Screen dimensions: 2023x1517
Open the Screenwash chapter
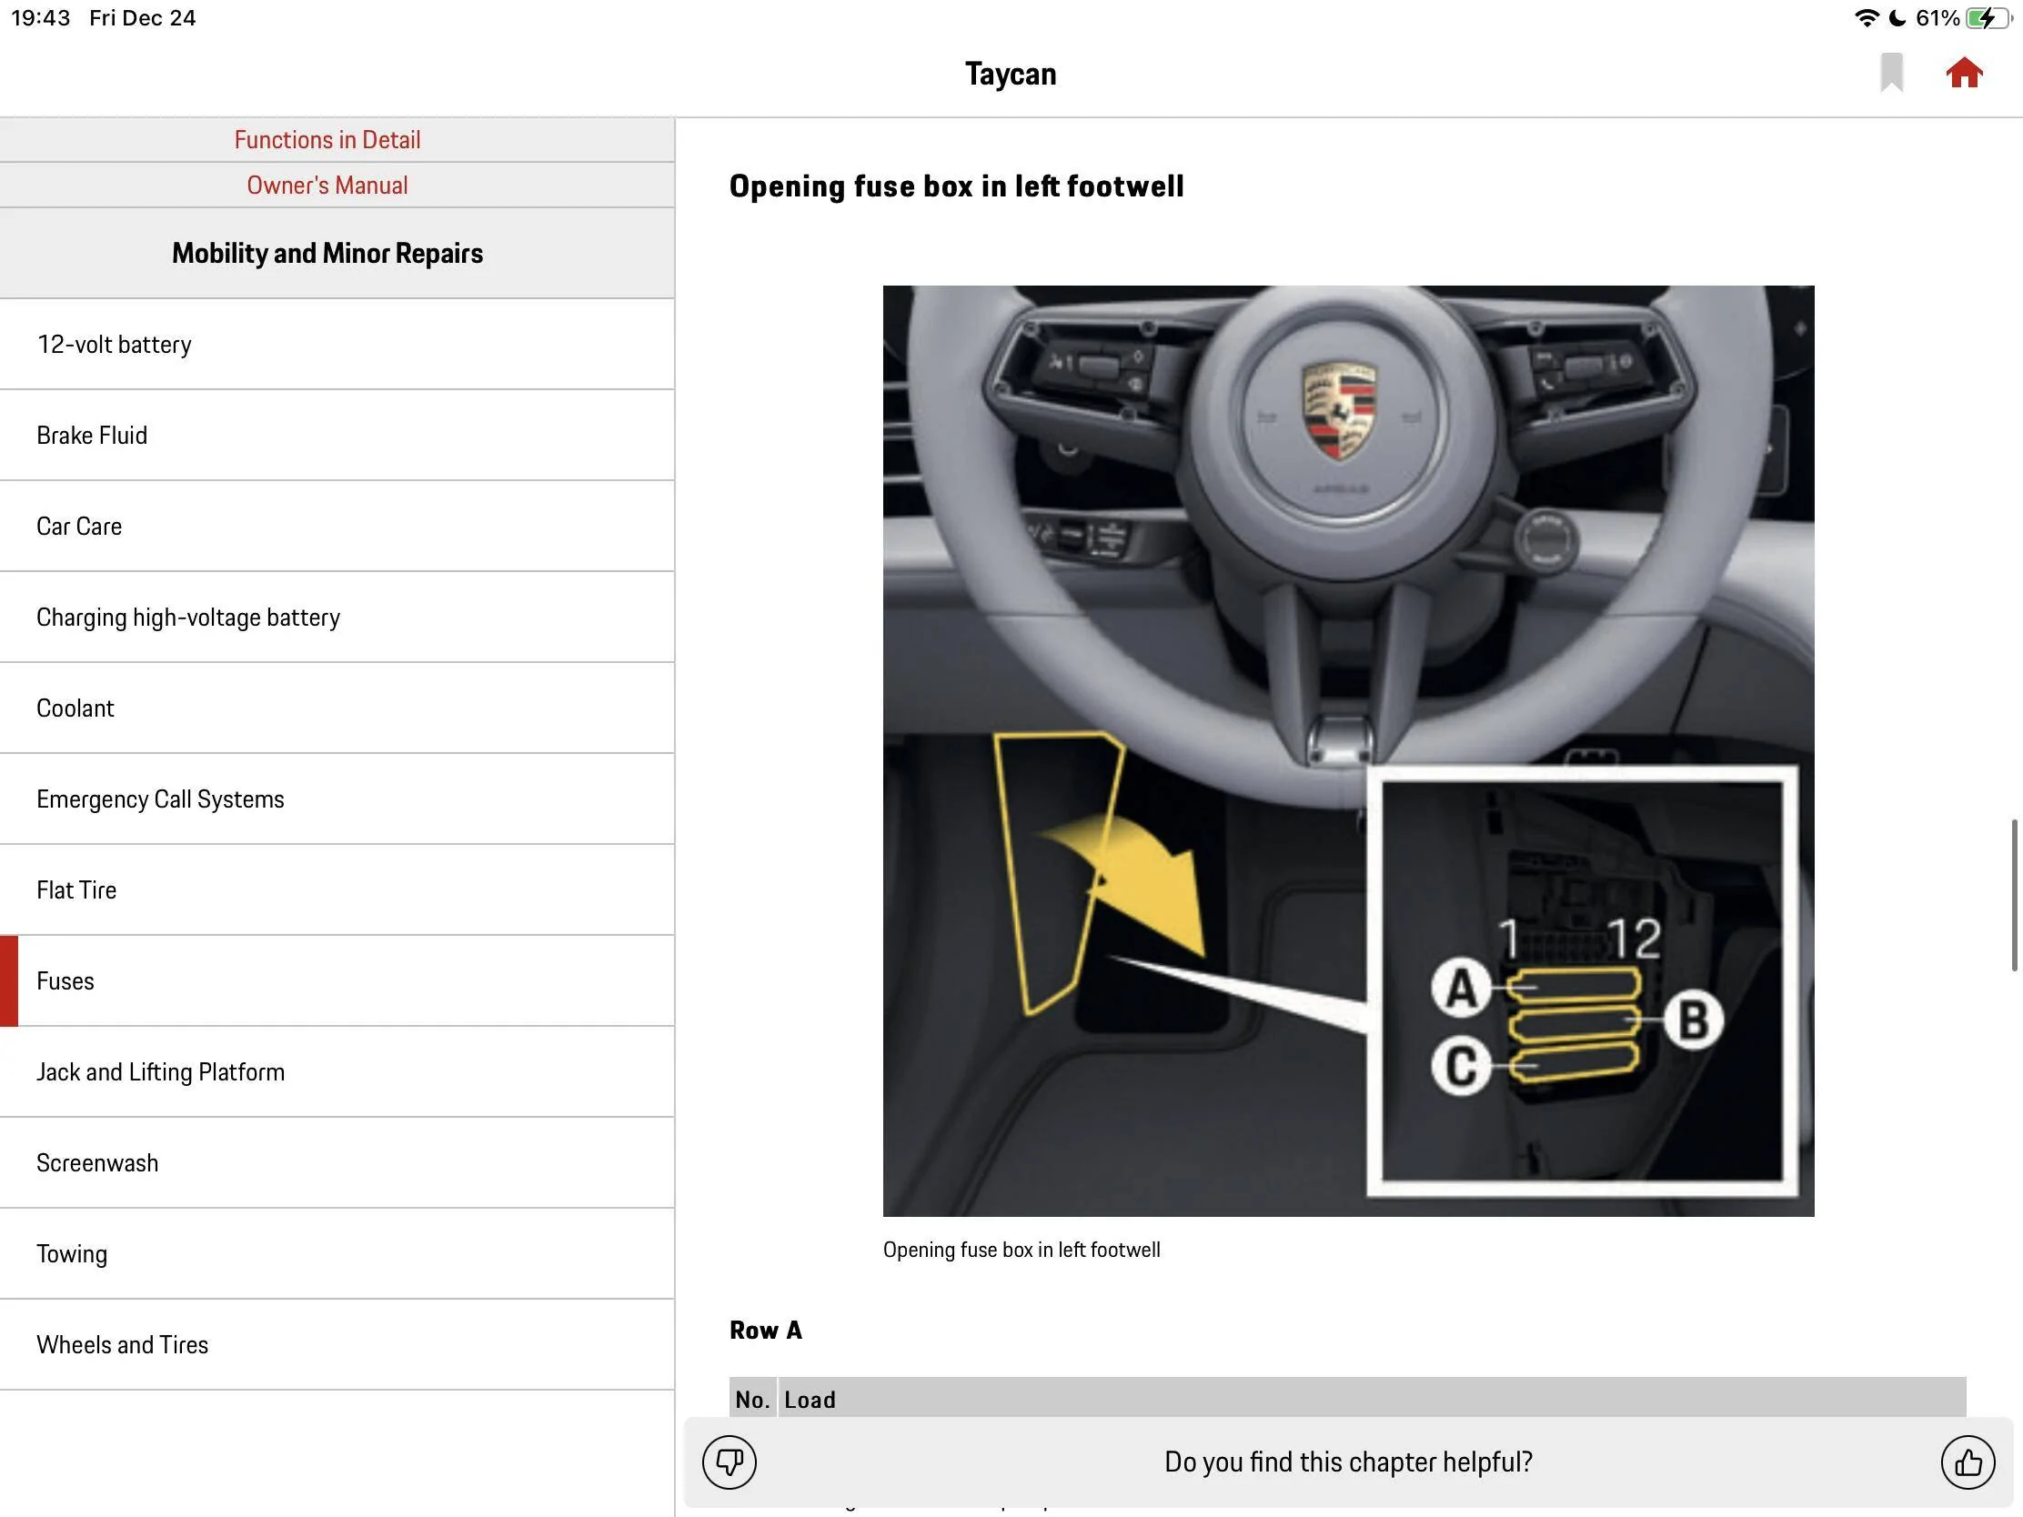coord(337,1163)
